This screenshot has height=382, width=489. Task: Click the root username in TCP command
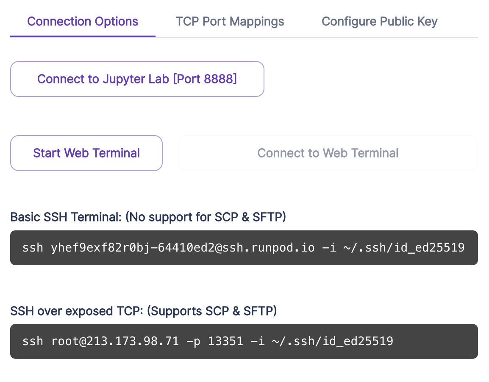[x=65, y=341]
